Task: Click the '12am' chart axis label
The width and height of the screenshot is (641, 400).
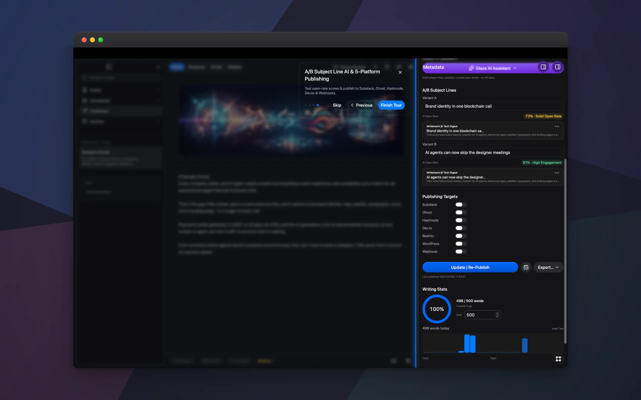Action: 425,358
